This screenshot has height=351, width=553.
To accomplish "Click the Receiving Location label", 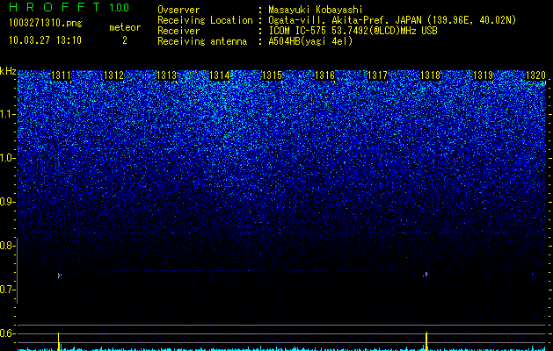I will coord(205,20).
